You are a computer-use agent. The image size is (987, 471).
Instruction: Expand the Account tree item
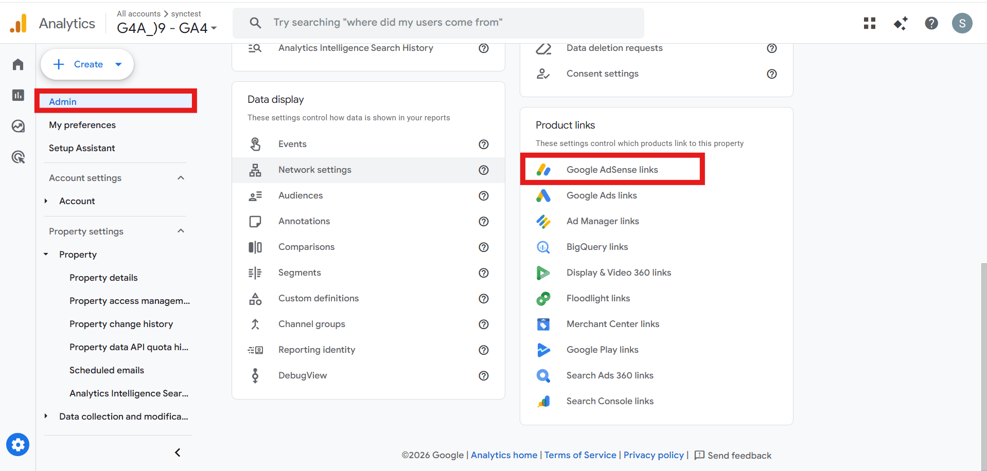46,201
